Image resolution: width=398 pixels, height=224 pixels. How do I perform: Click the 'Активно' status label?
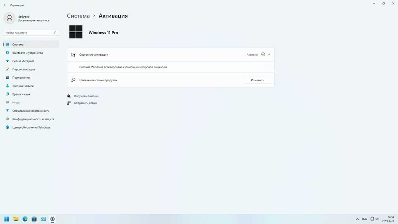coord(252,55)
